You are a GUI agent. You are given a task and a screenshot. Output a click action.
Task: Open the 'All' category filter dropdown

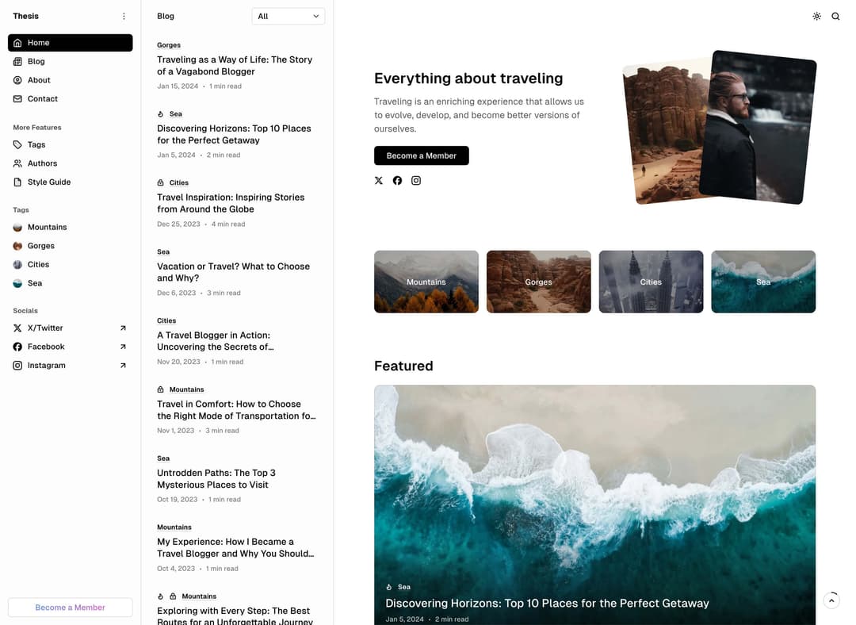288,16
